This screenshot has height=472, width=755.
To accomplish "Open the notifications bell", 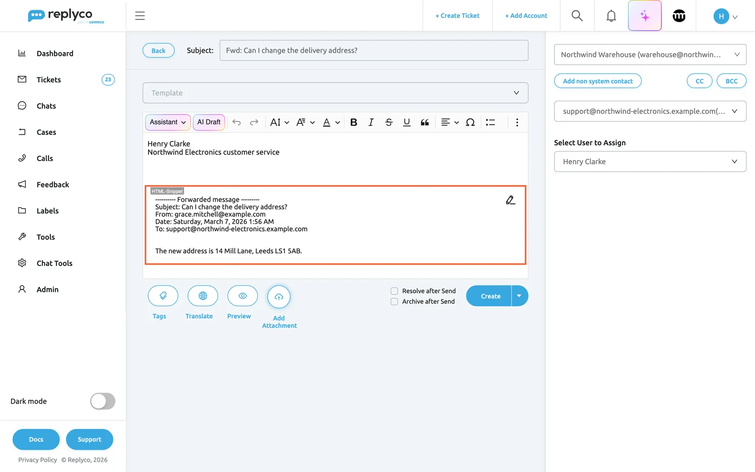I will (611, 16).
